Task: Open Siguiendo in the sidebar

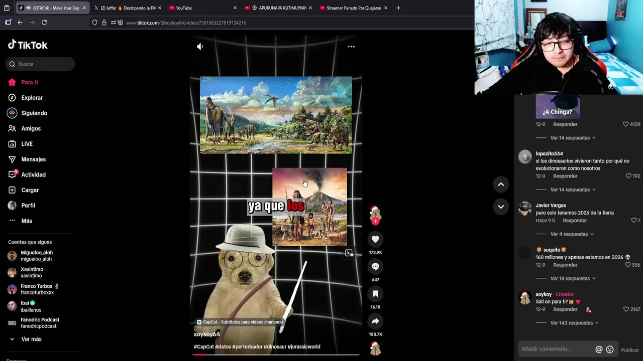Action: [x=34, y=113]
